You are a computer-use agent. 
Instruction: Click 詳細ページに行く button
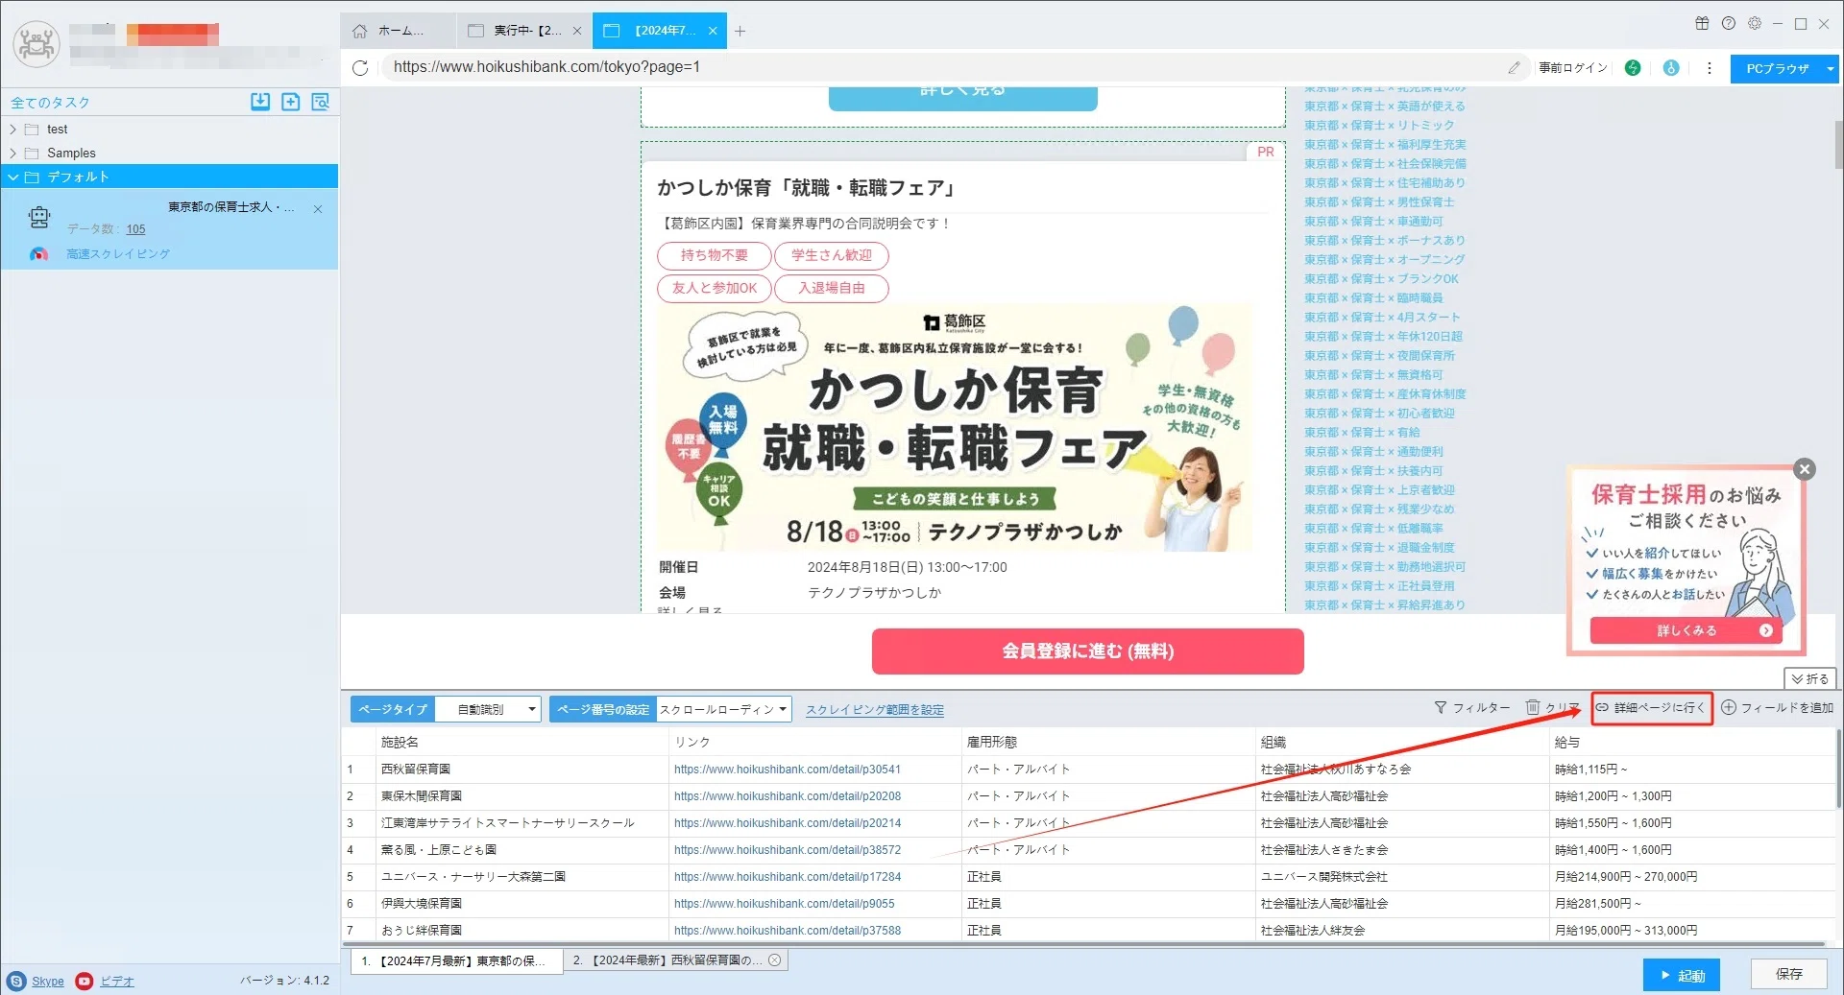tap(1651, 707)
